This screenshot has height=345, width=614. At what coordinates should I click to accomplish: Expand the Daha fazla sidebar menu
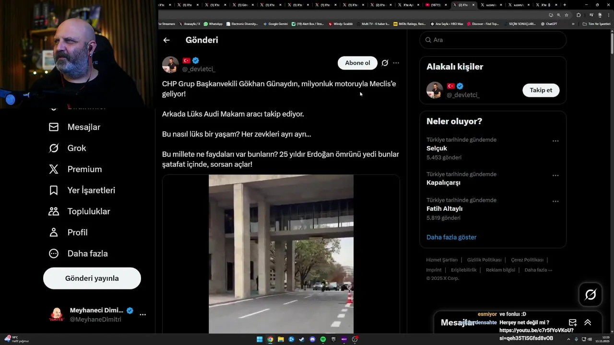point(78,253)
